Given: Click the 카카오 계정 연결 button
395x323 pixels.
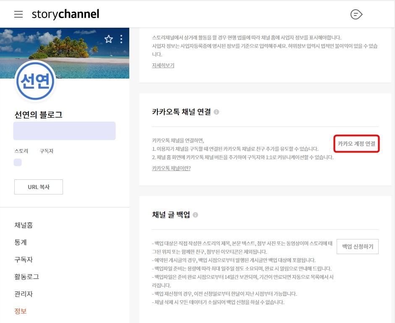Looking at the screenshot, I should (356, 144).
